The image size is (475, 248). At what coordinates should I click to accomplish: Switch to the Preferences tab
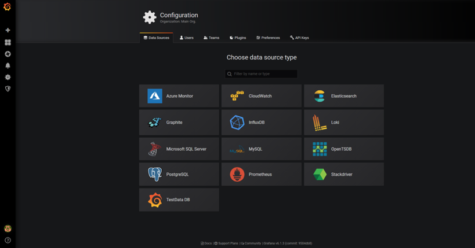point(268,38)
